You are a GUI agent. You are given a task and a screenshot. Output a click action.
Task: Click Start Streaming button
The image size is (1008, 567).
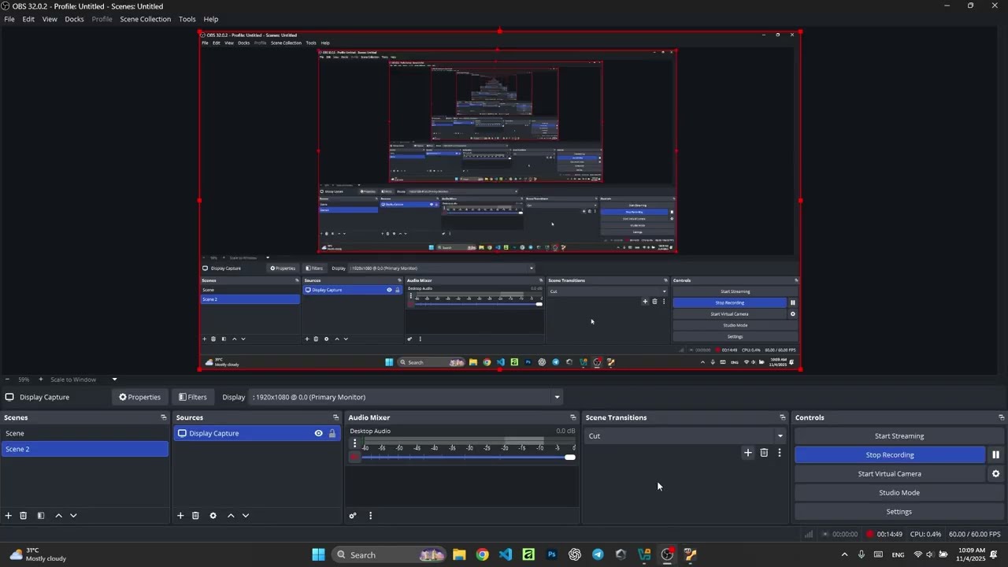point(899,436)
